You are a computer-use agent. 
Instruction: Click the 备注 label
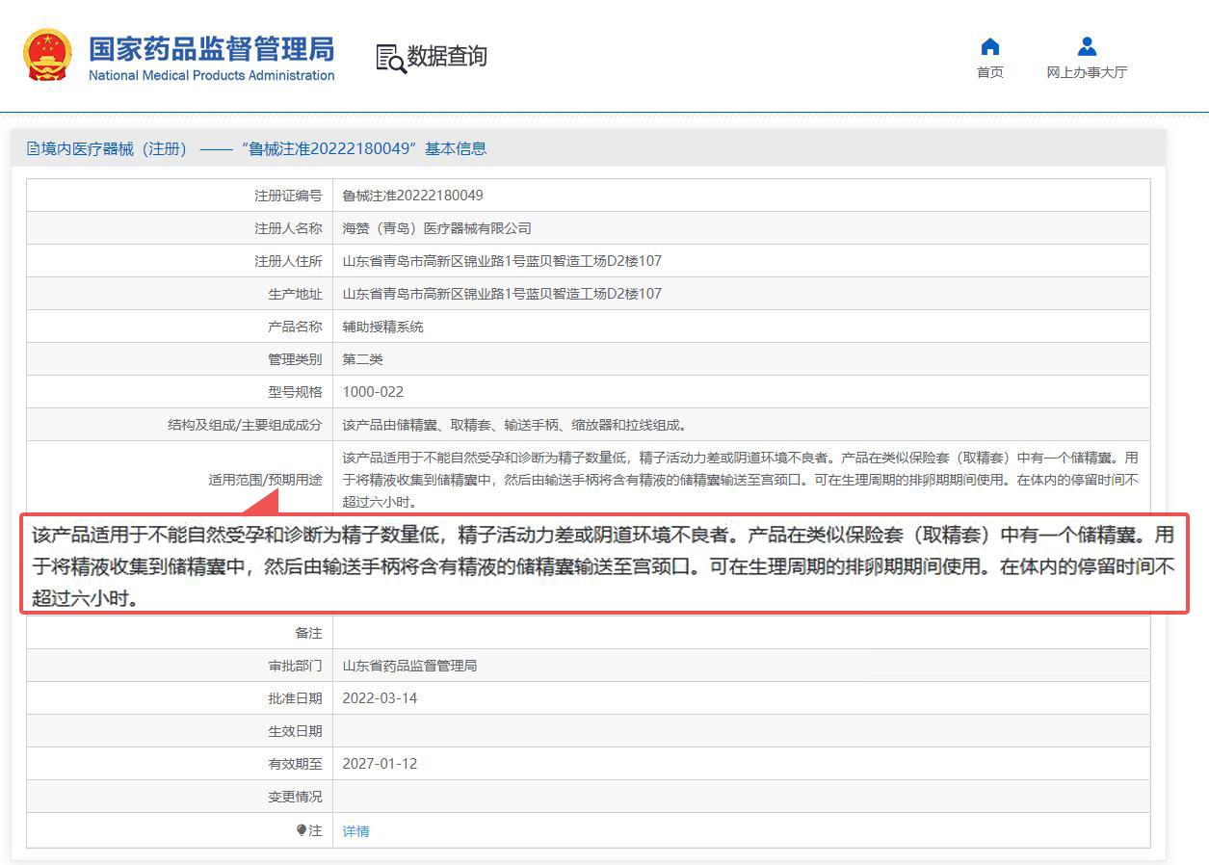[x=308, y=633]
